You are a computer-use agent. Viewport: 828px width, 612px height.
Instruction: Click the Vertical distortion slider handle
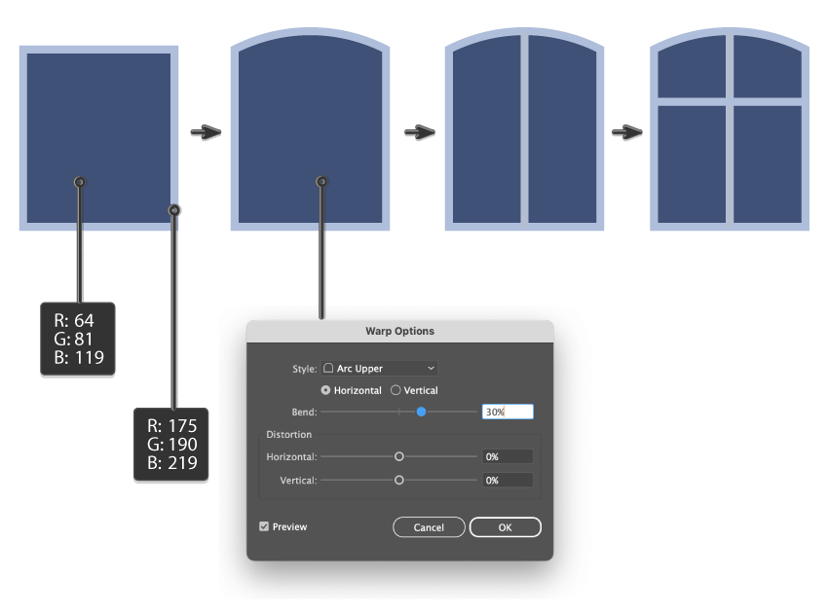[x=399, y=480]
